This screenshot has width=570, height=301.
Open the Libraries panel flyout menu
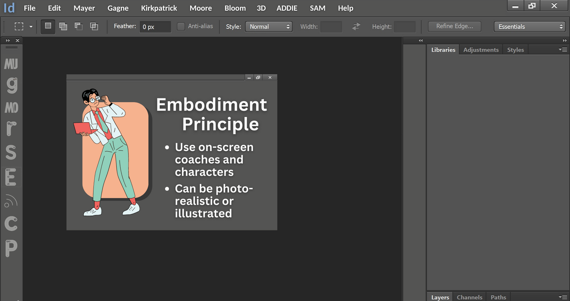coord(563,50)
